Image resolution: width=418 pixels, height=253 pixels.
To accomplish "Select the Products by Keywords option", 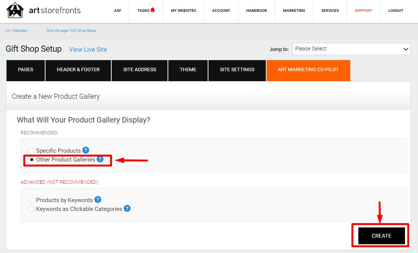I will pyautogui.click(x=31, y=200).
